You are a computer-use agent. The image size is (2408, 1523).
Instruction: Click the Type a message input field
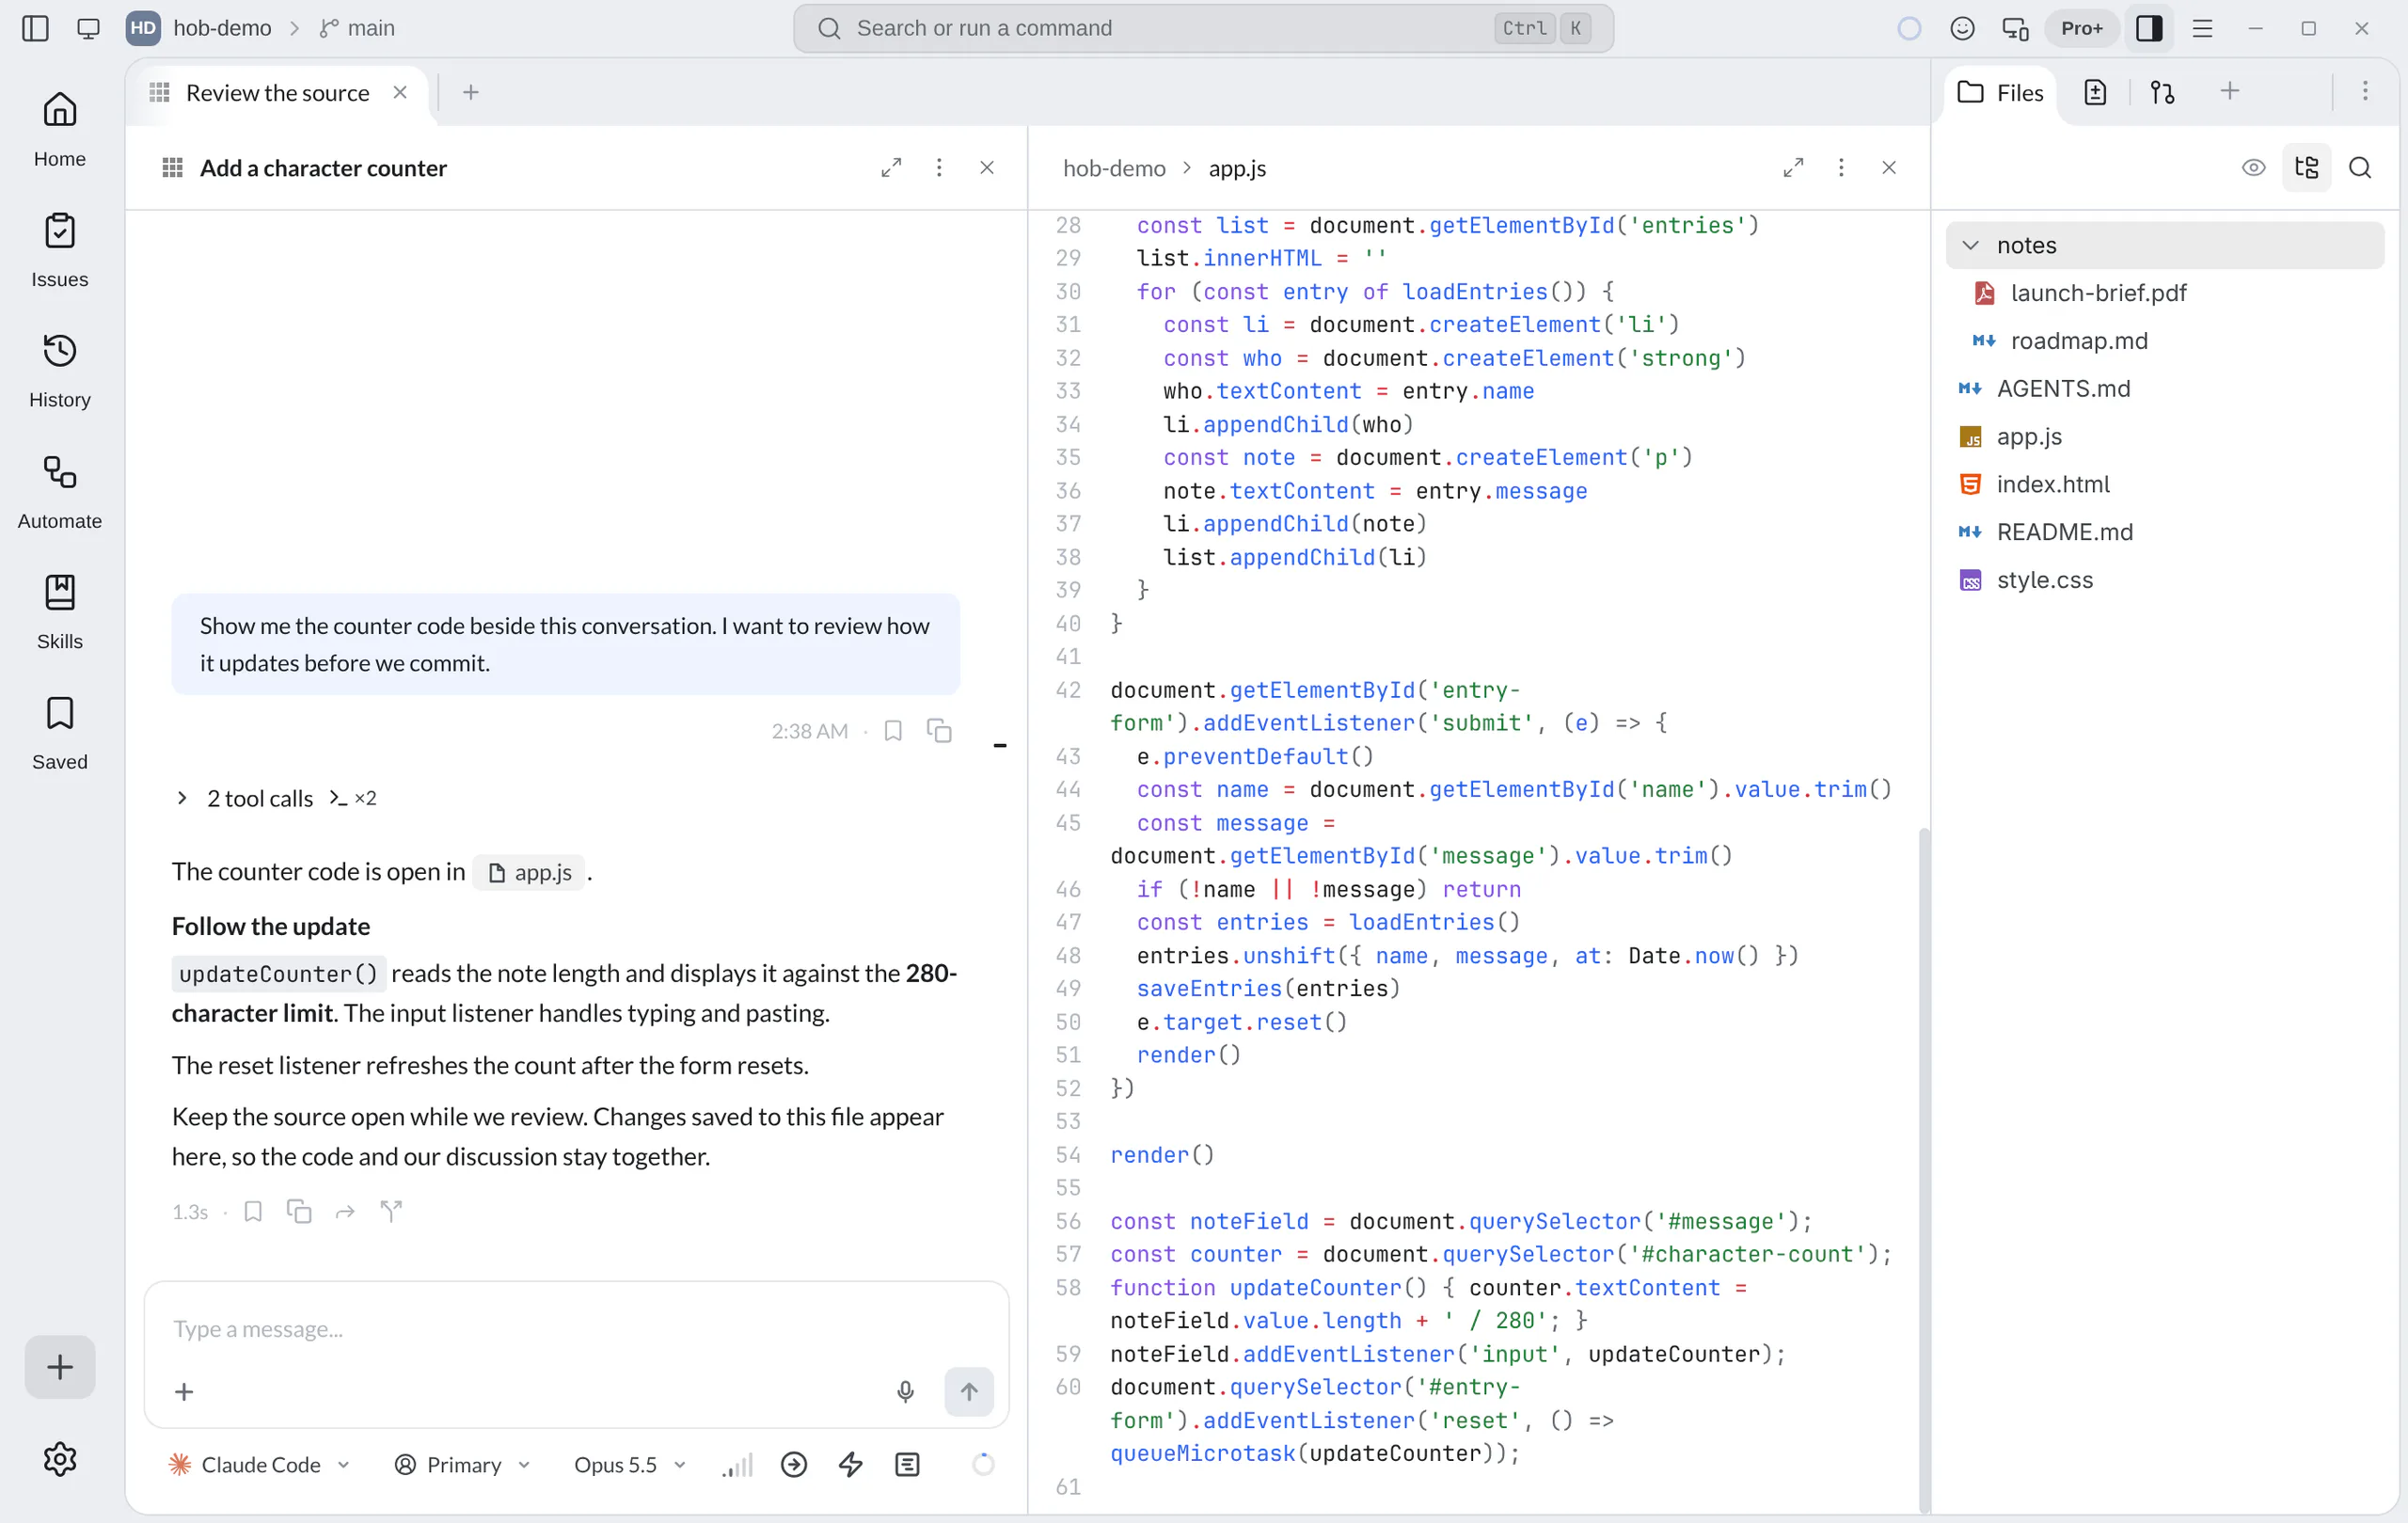coord(576,1328)
